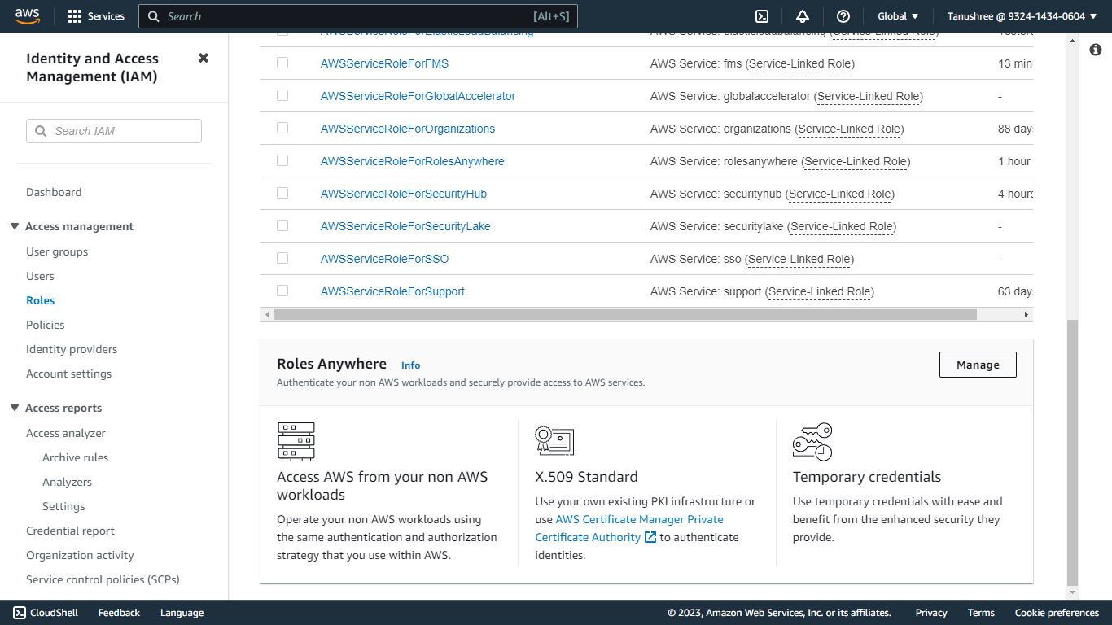1112x625 pixels.
Task: Open the Language selector in footer
Action: click(x=182, y=613)
